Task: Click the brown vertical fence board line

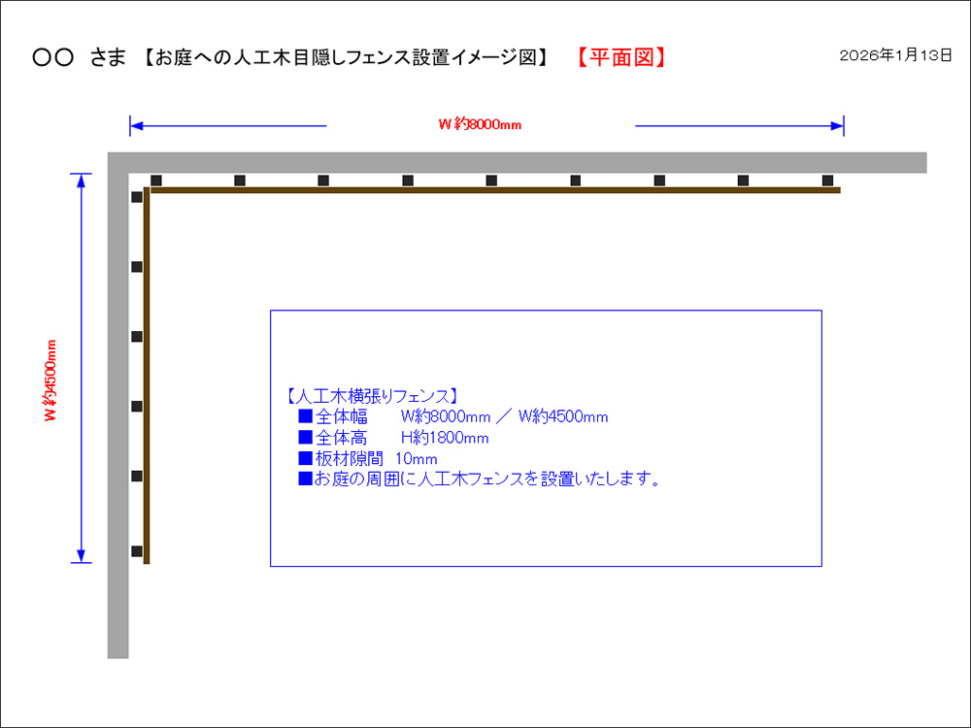Action: coord(147,375)
